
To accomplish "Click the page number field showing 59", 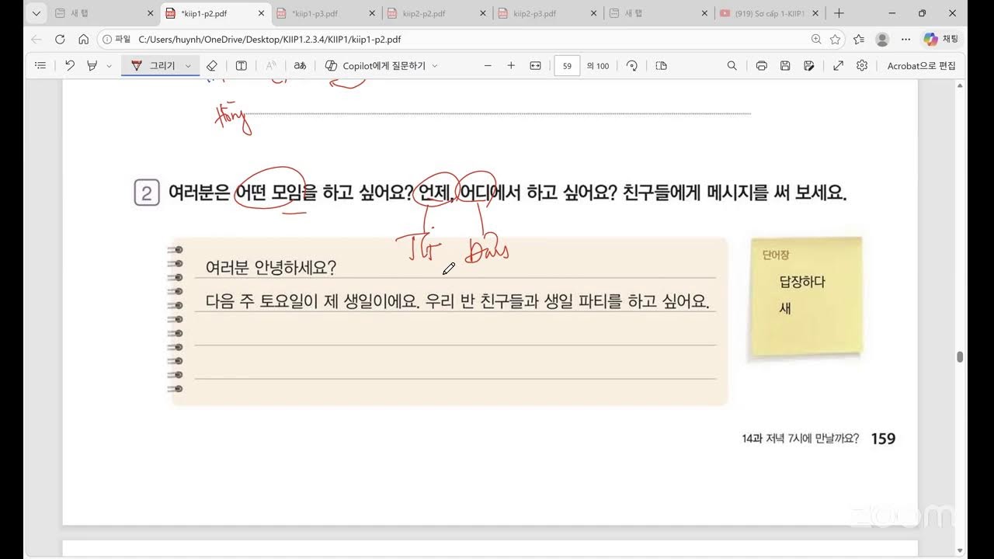I will tap(567, 66).
